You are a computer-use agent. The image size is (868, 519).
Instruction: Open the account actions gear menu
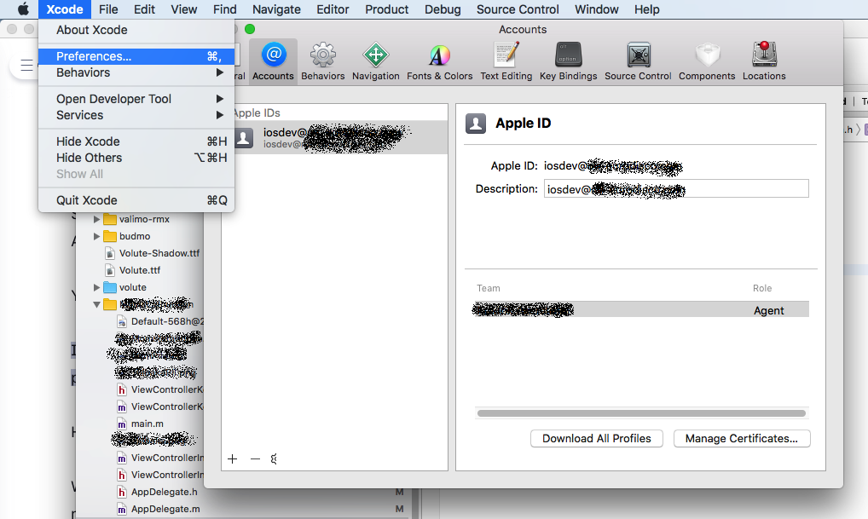tap(274, 458)
